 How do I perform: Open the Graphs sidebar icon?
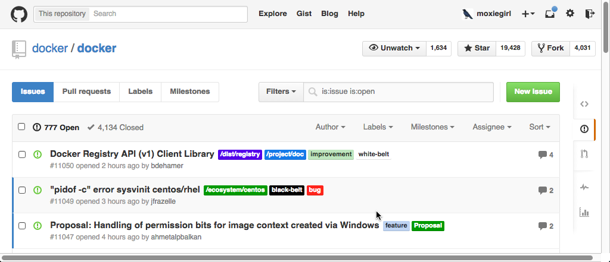click(584, 212)
